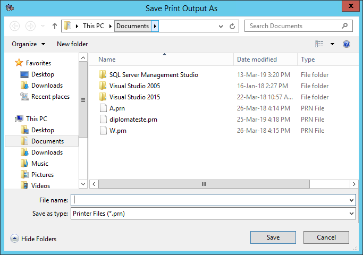Open the File name history dropdown arrow
Screen dimensions: 363x255
(x=351, y=200)
